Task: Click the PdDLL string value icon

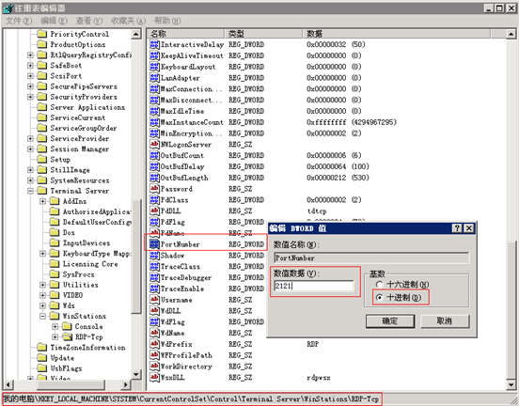Action: click(154, 211)
